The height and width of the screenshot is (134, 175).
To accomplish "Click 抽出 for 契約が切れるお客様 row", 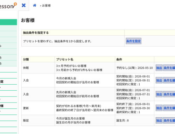I will (159, 108).
